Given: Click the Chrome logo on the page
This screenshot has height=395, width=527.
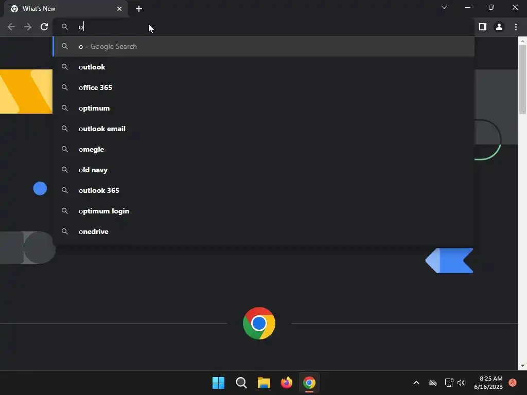Looking at the screenshot, I should click(259, 323).
